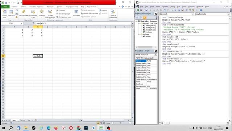This screenshot has width=232, height=131.
Task: Click zoom out minus button in Excel
Action: tap(112, 123)
